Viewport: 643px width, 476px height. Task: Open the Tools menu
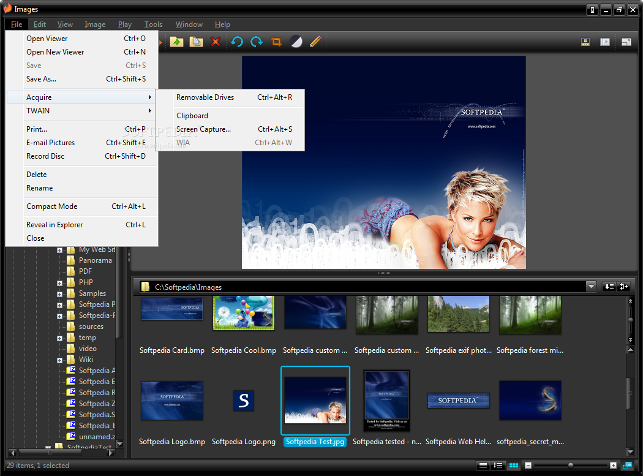click(x=153, y=25)
